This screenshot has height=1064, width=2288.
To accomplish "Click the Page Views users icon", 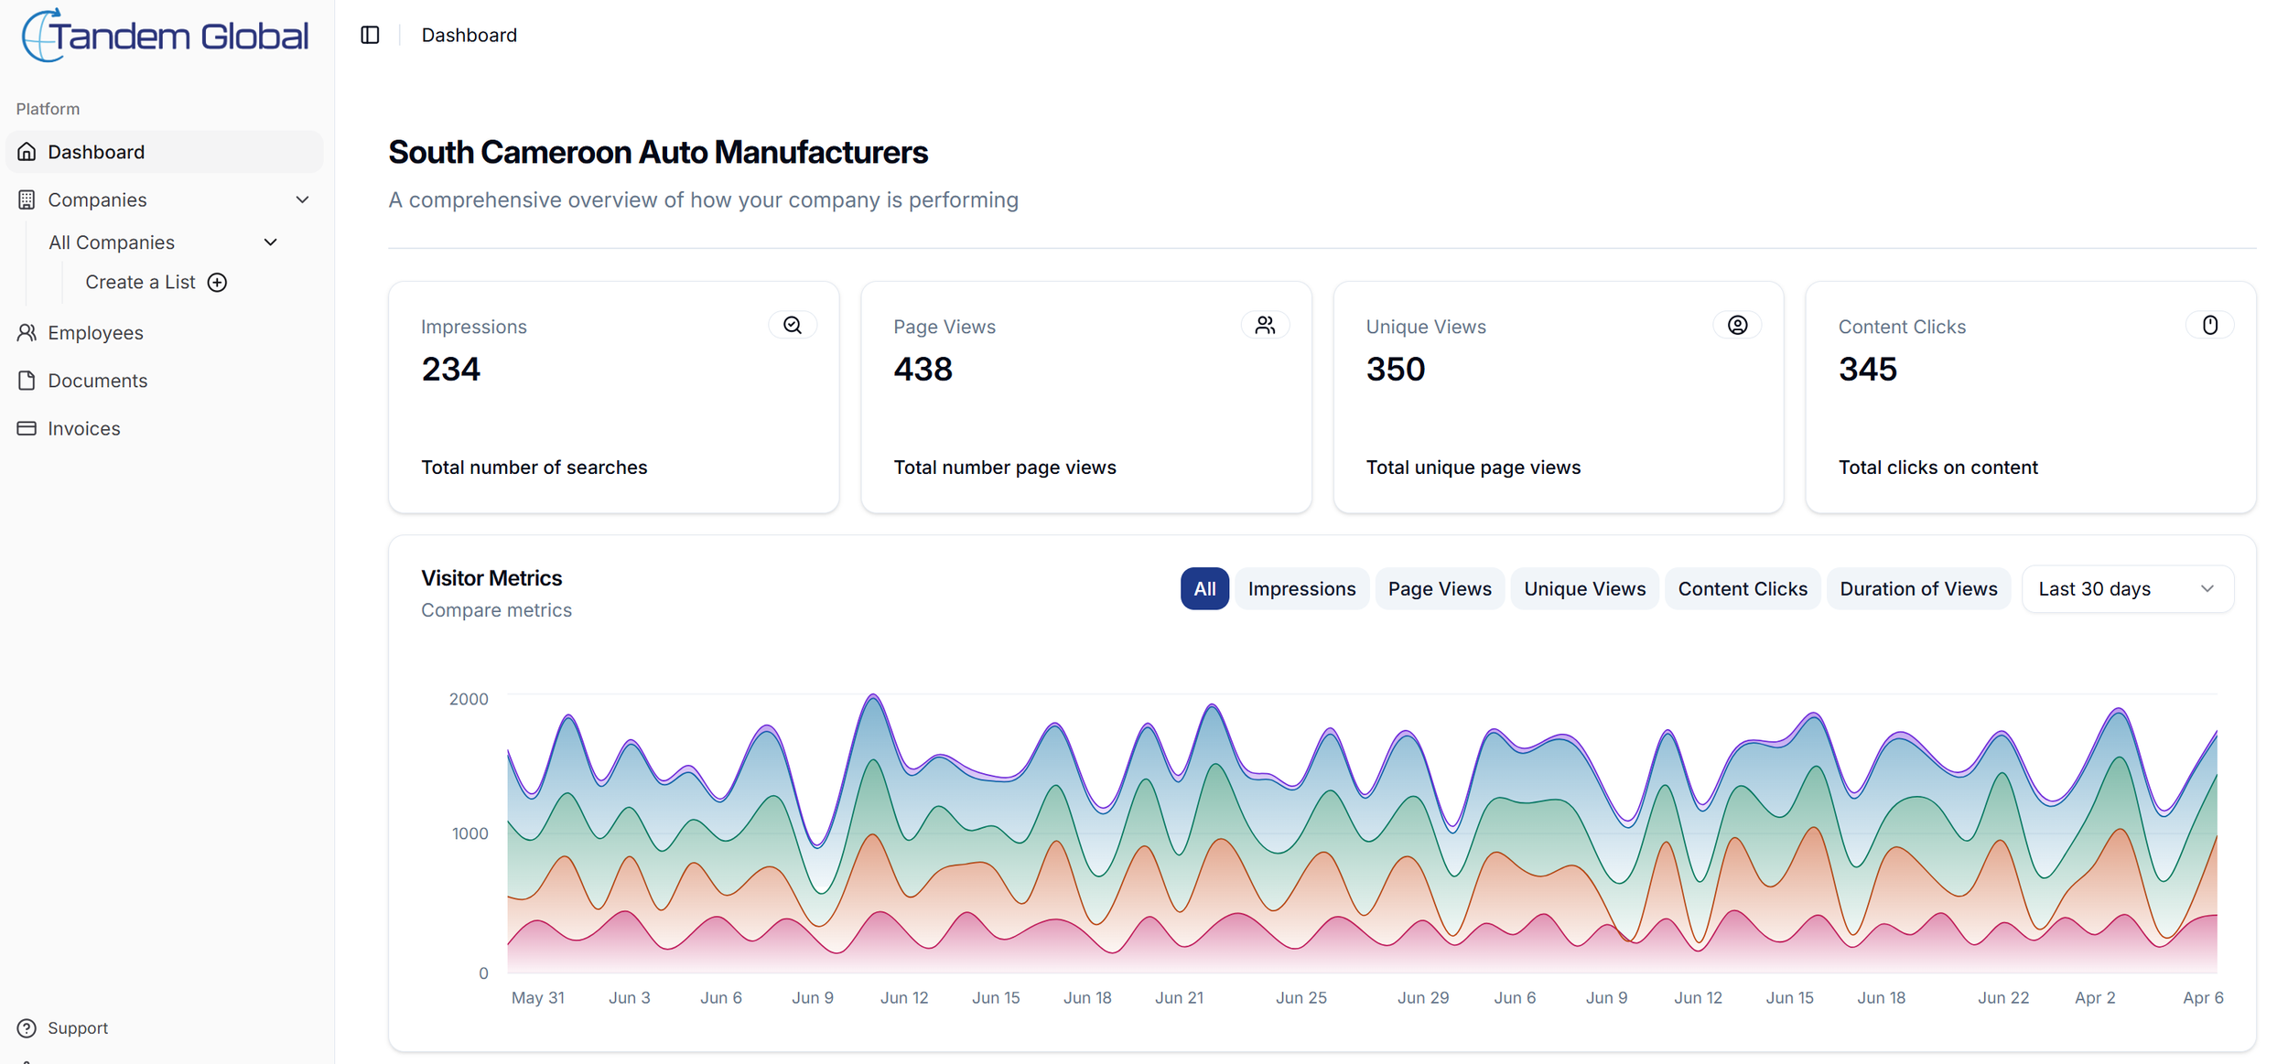I will pos(1264,325).
